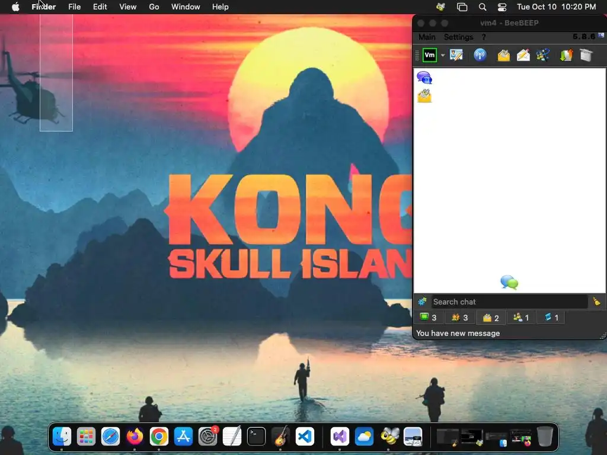Open the edit profile (vCard) icon
The width and height of the screenshot is (607, 455).
click(456, 55)
